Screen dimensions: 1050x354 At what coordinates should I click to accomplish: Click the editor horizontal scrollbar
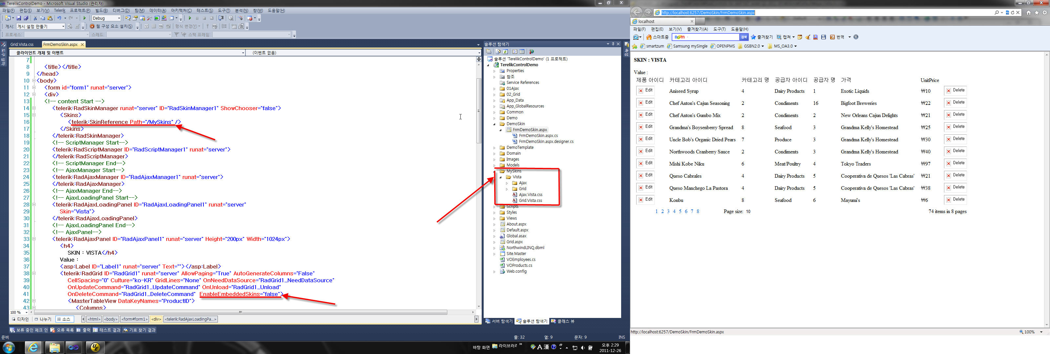tap(241, 312)
